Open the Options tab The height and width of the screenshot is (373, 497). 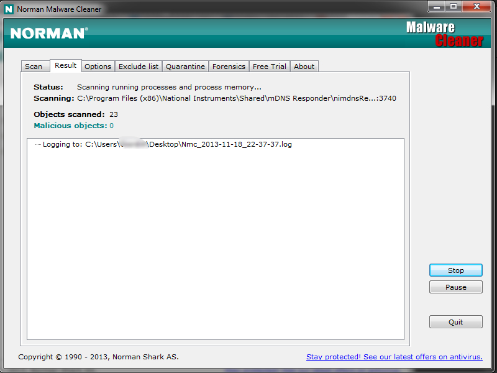coord(98,67)
